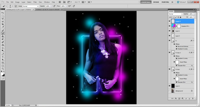Screen dimensions: 200x107
Task: Select the Crop tool
Action: [x=3, y=24]
